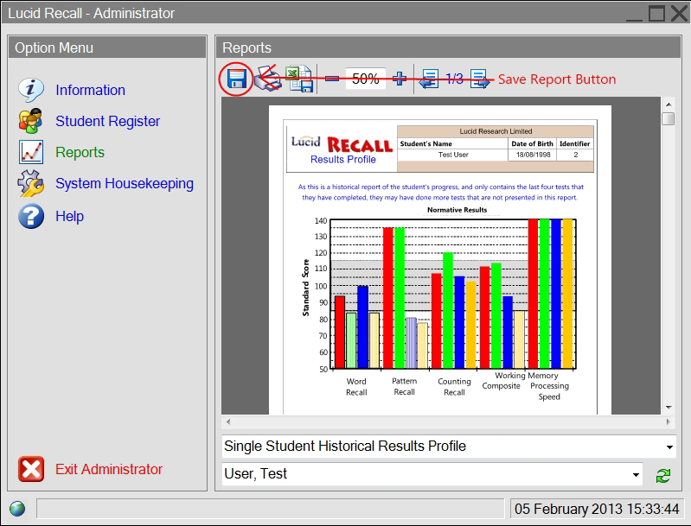Viewport: 691px width, 526px height.
Task: Open the Help menu option
Action: (70, 216)
